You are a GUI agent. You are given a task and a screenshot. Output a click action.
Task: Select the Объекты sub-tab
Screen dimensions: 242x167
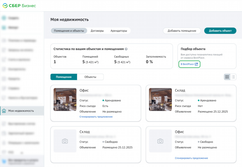tap(90, 77)
